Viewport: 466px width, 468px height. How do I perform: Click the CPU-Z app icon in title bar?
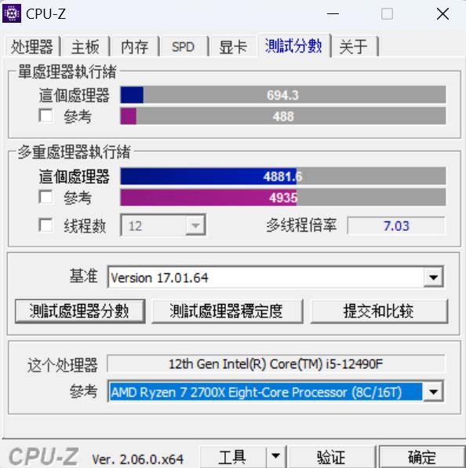coord(12,13)
